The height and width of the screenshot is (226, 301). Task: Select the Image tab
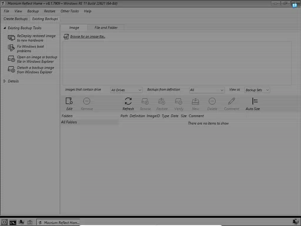74,28
